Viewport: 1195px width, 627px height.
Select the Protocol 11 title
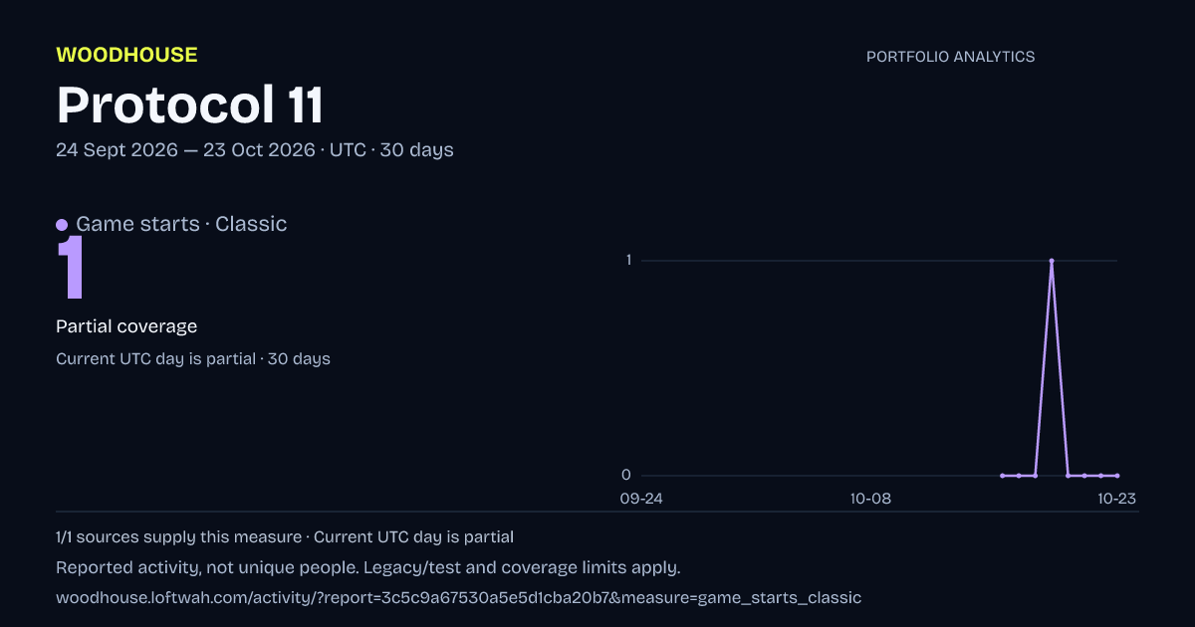[x=190, y=104]
